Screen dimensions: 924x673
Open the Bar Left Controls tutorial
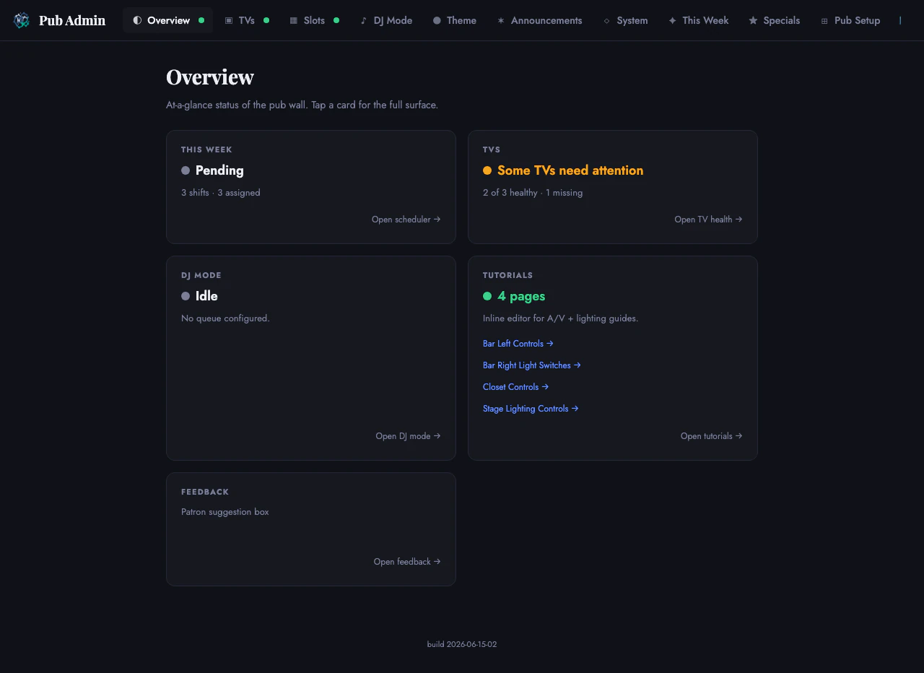[518, 344]
